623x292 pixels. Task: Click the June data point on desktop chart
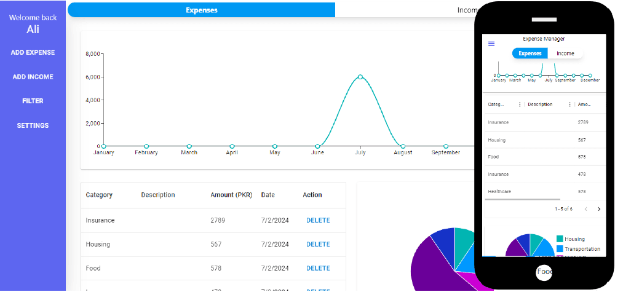[x=317, y=146]
